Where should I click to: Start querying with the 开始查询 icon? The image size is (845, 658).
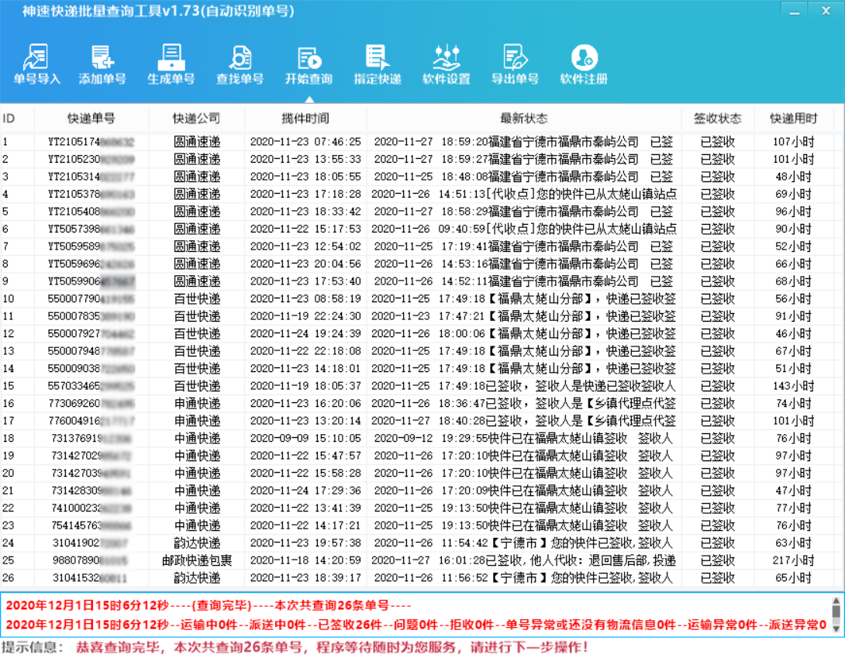[x=308, y=64]
